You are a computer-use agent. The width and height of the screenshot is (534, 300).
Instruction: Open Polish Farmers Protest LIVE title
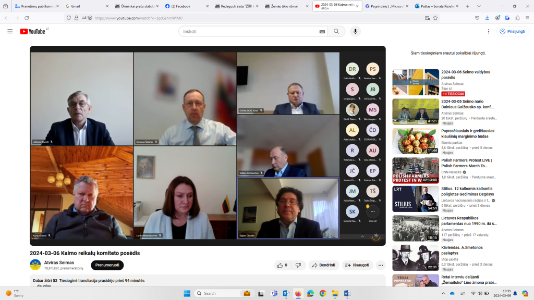(x=467, y=163)
